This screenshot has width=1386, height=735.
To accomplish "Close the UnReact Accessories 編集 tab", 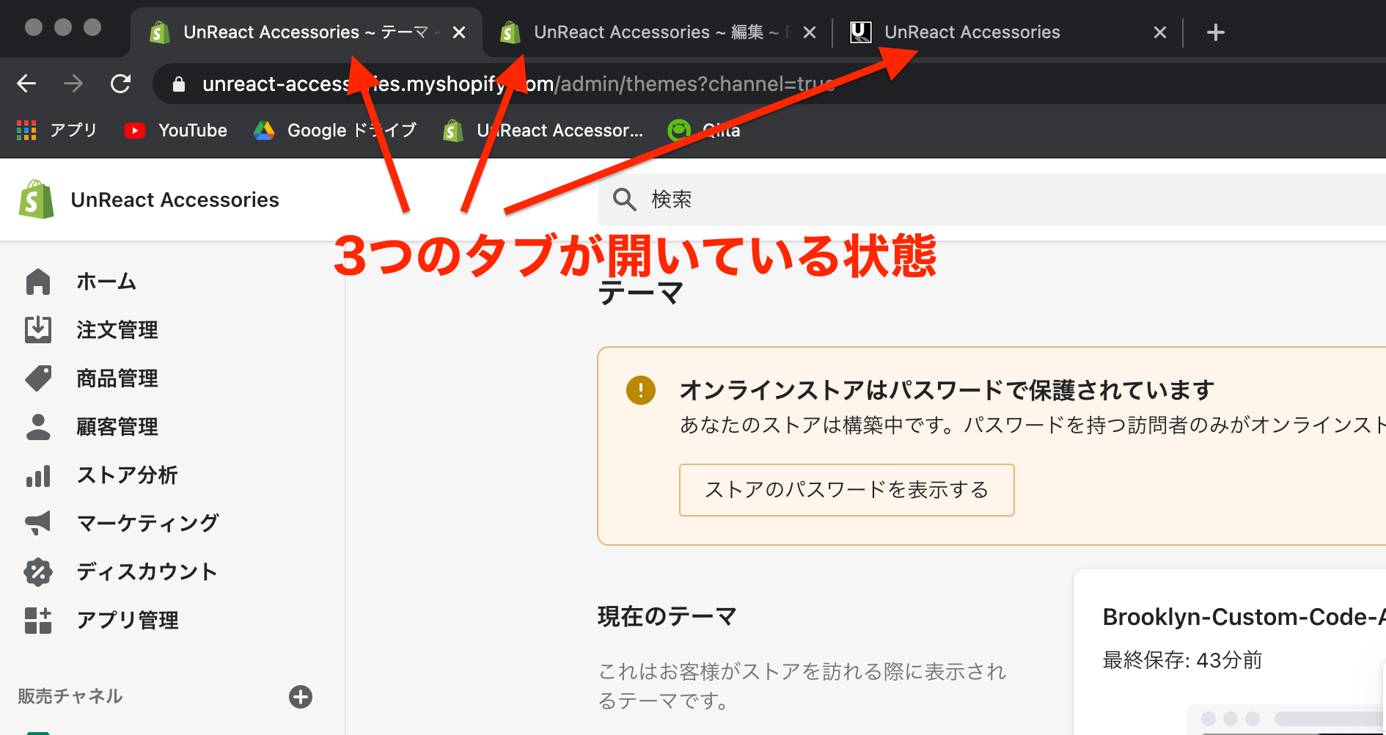I will pos(810,32).
